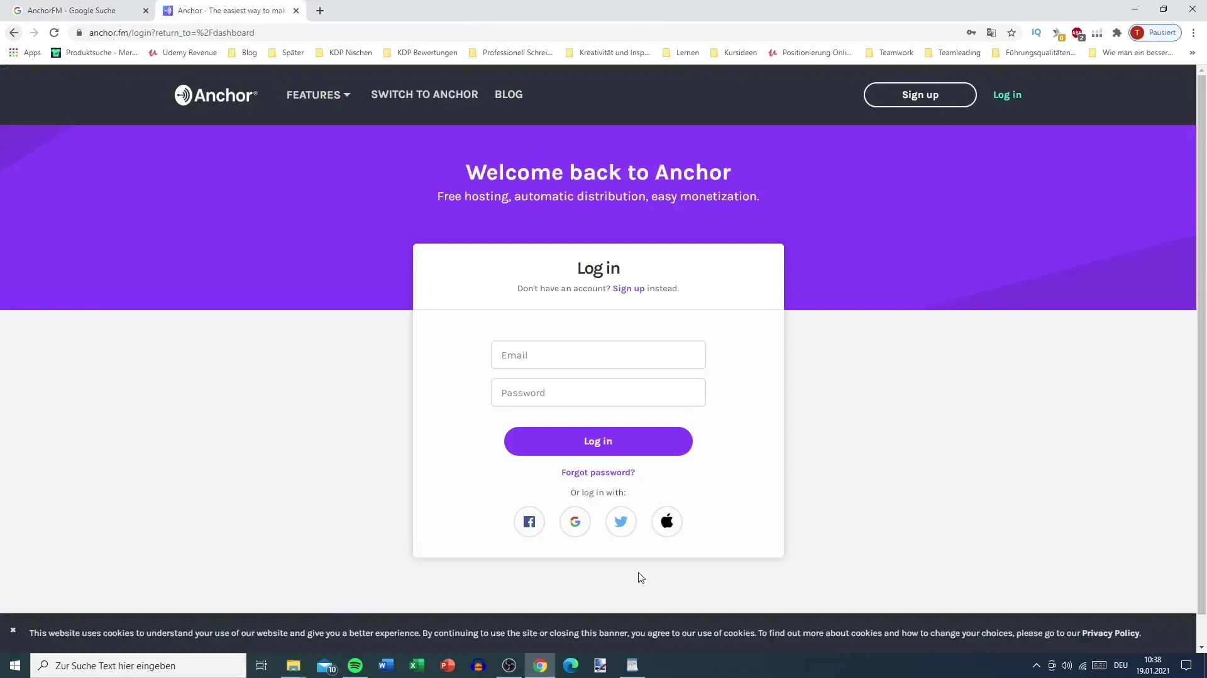Click the purple Log in button
The width and height of the screenshot is (1207, 678).
(x=598, y=441)
